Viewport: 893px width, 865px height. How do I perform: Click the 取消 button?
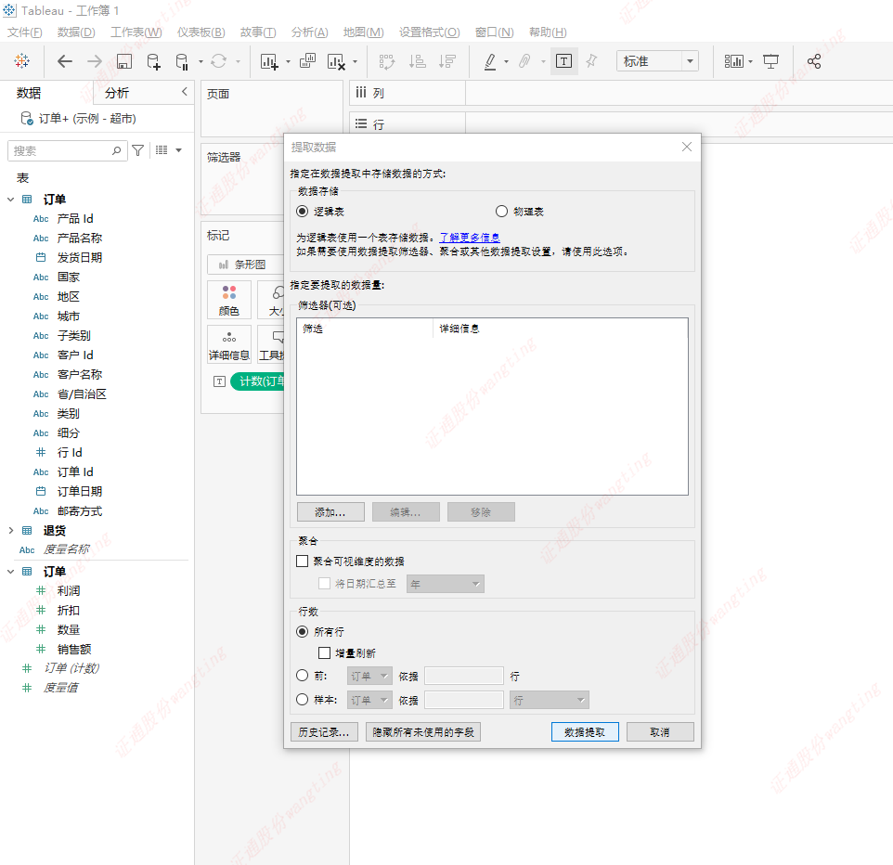[660, 731]
